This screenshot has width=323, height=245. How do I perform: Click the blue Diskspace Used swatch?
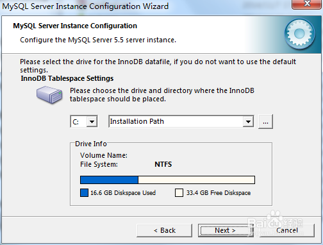click(84, 193)
